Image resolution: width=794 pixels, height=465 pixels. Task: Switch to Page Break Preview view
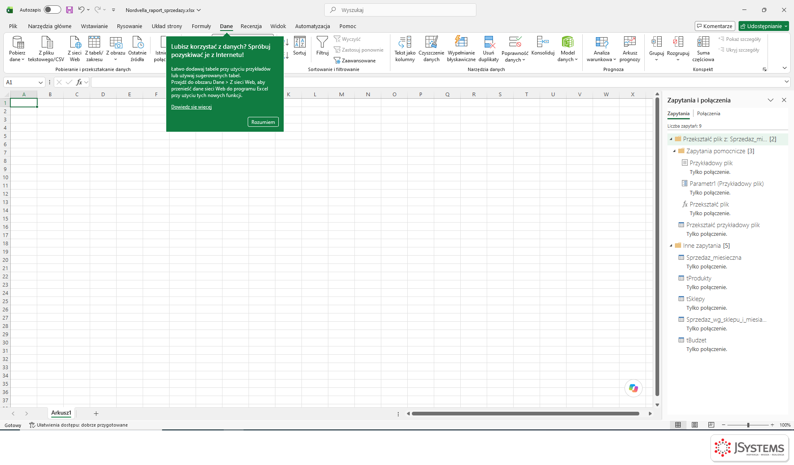pos(711,425)
